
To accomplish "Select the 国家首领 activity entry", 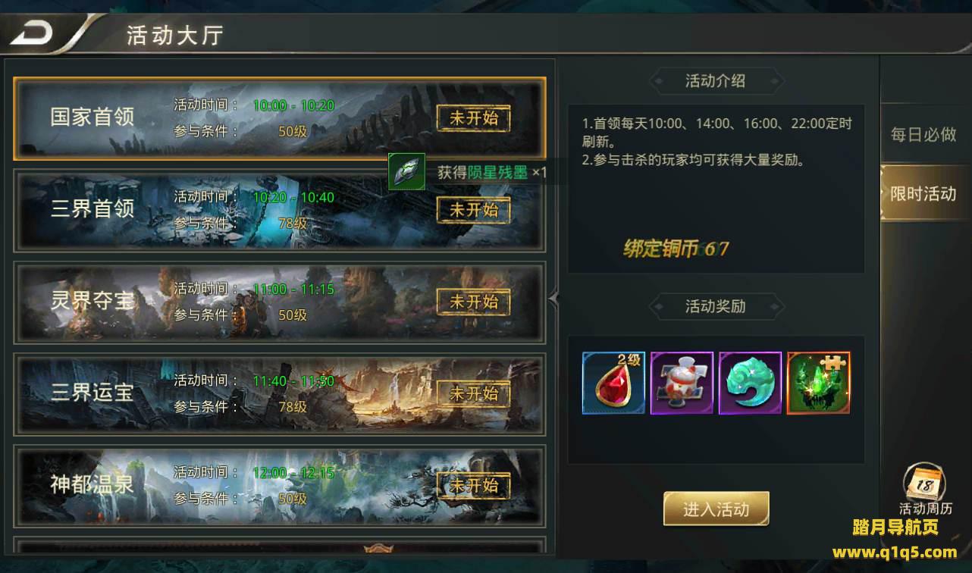I will pos(280,118).
